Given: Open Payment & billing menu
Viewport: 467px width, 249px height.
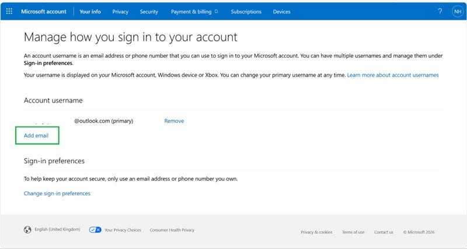Looking at the screenshot, I should coord(194,12).
